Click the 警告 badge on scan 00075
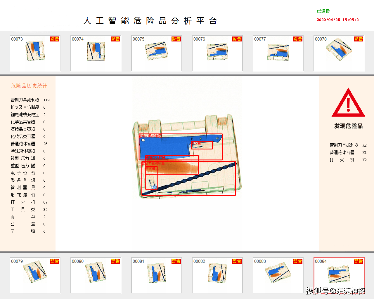This screenshot has height=299, width=374. 176,39
